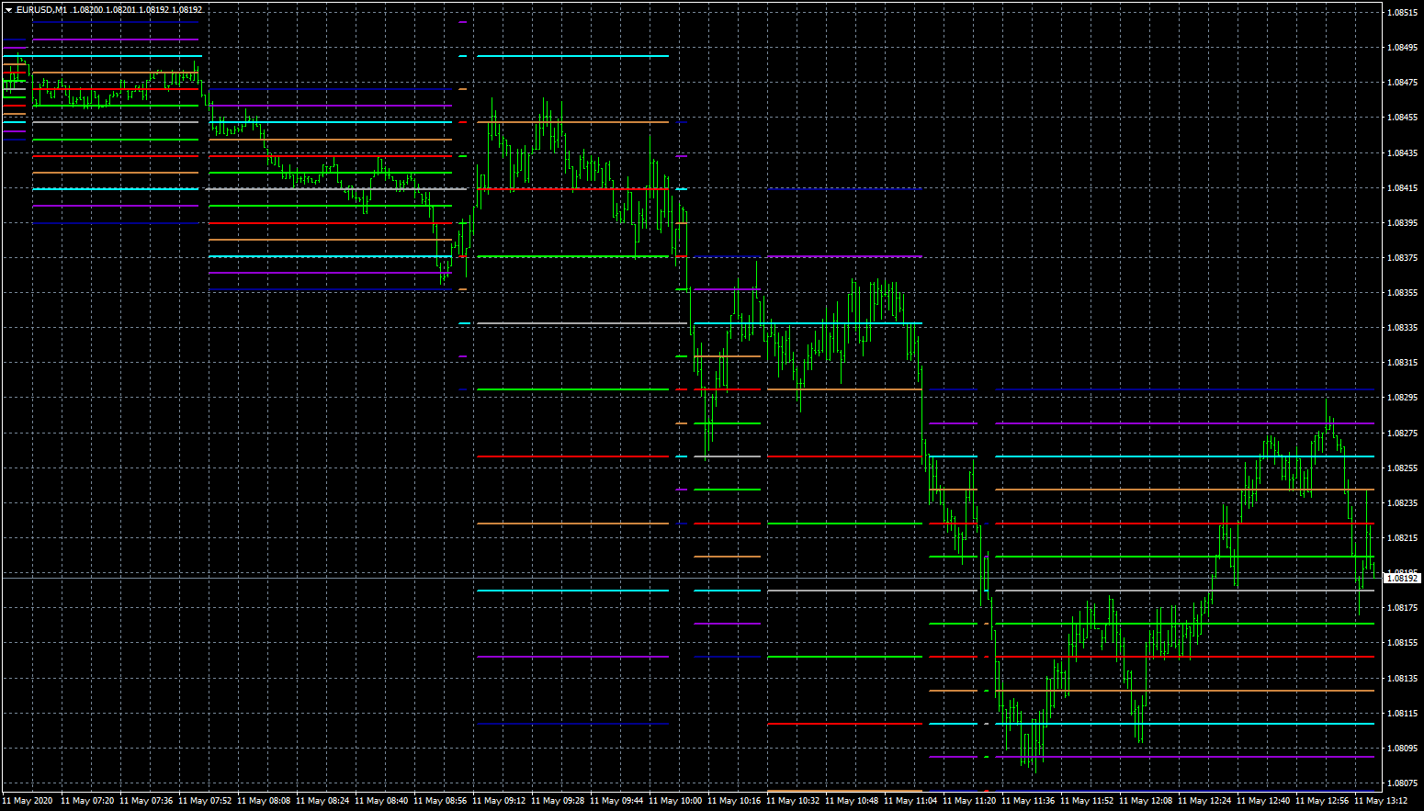The height and width of the screenshot is (811, 1424).
Task: Click price axis label 1.08175
Action: pyautogui.click(x=1402, y=608)
